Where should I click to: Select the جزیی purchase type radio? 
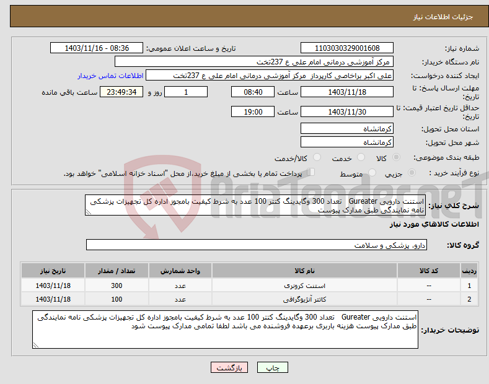click(412, 173)
